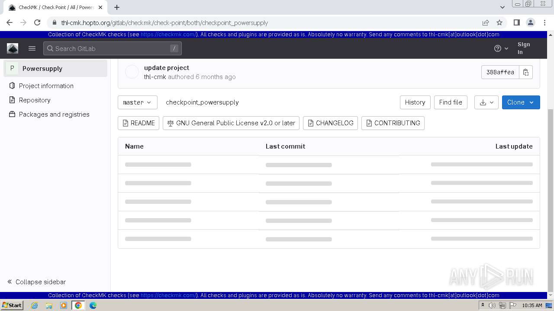
Task: Open the README file button
Action: click(x=138, y=123)
